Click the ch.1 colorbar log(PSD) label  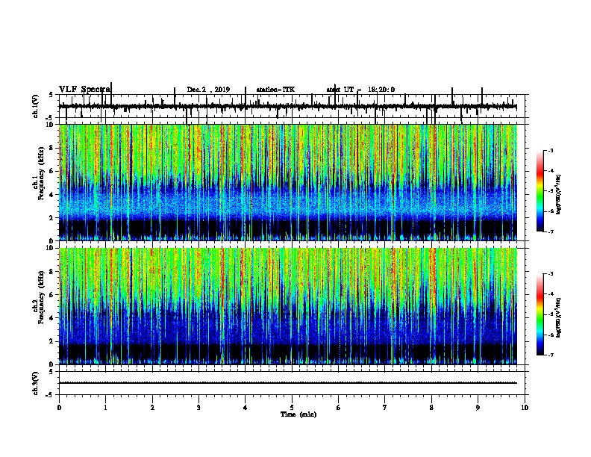[x=559, y=195]
